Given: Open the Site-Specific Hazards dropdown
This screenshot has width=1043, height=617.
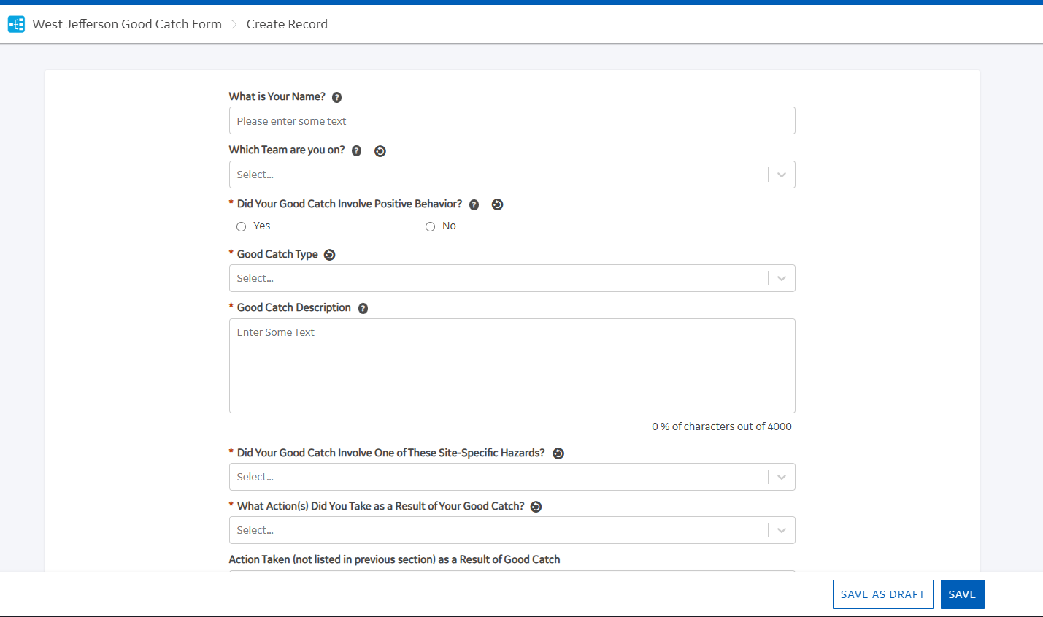Looking at the screenshot, I should (781, 477).
